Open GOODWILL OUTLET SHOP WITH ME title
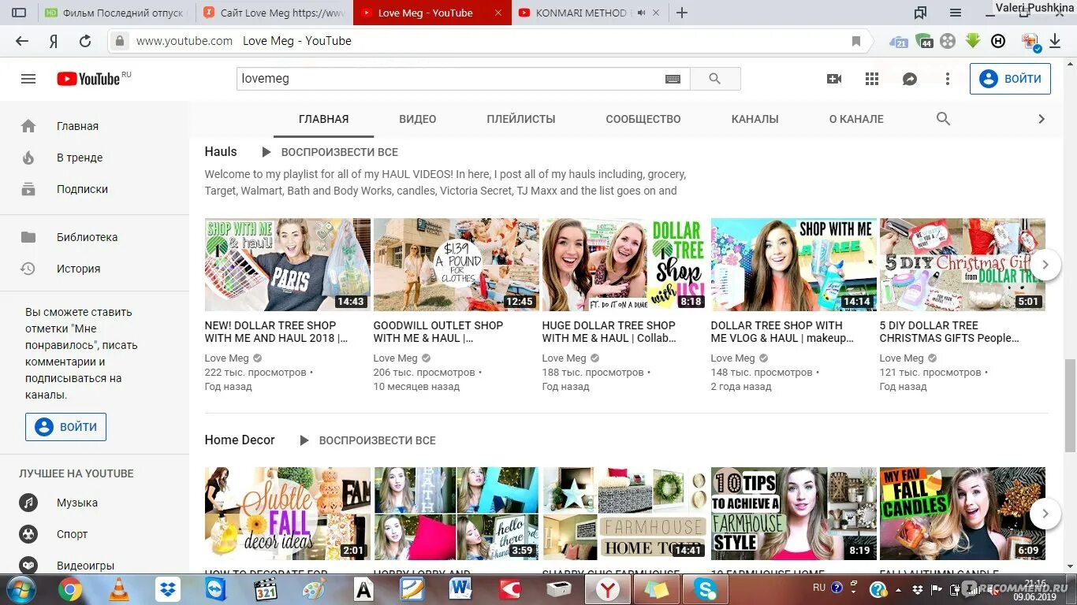This screenshot has height=605, width=1077. click(x=438, y=332)
